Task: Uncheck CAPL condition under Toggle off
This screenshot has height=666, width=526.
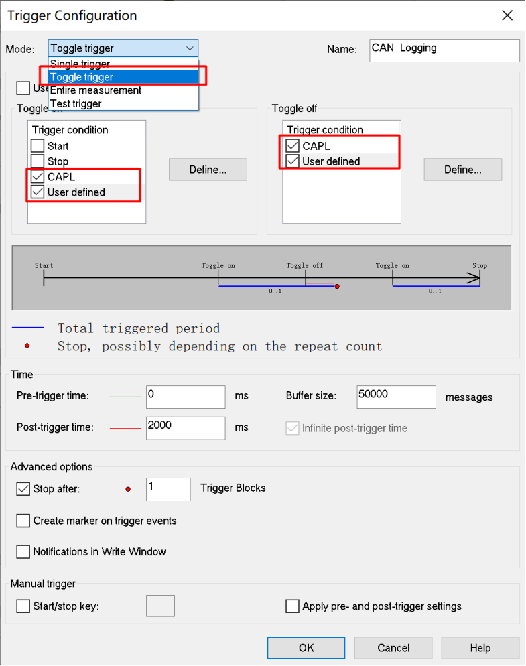Action: (x=292, y=145)
